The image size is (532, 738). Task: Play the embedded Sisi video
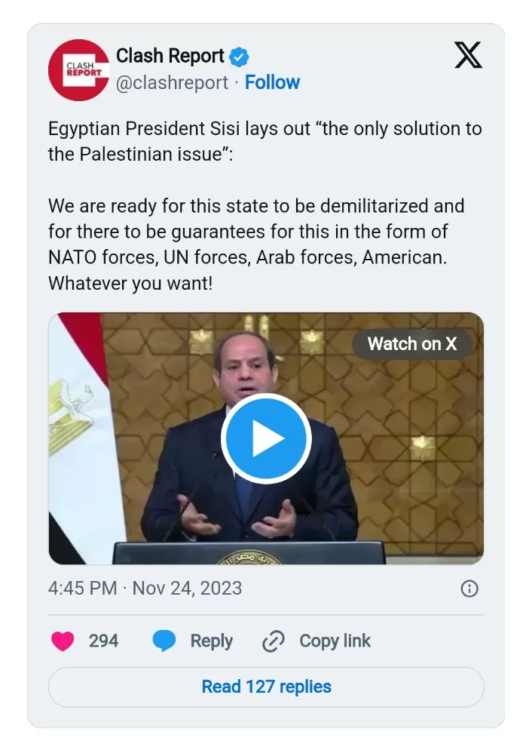(266, 438)
